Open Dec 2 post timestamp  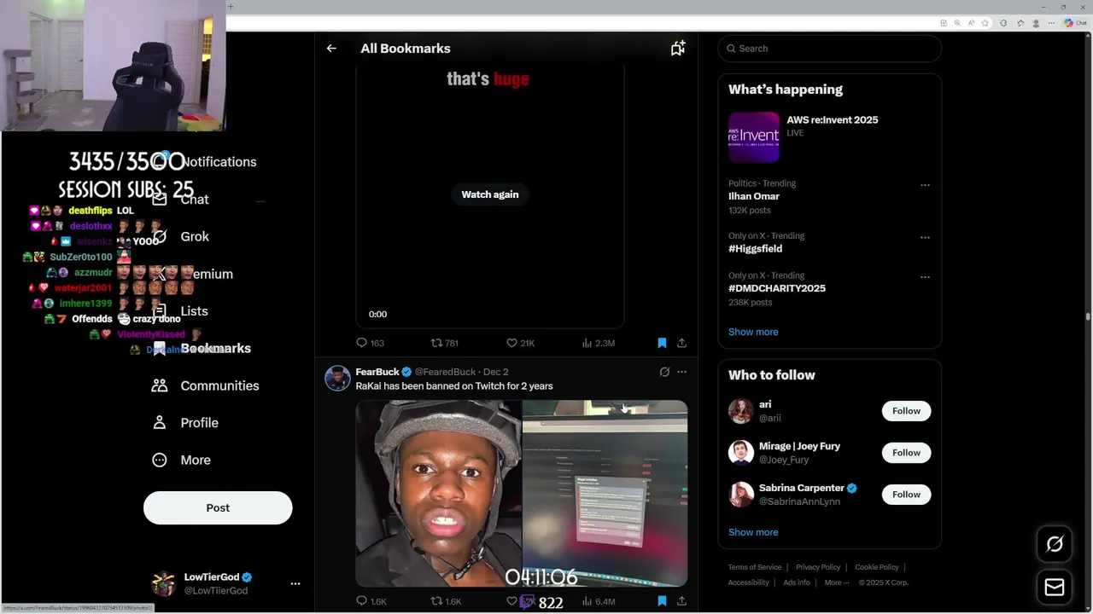coord(496,372)
